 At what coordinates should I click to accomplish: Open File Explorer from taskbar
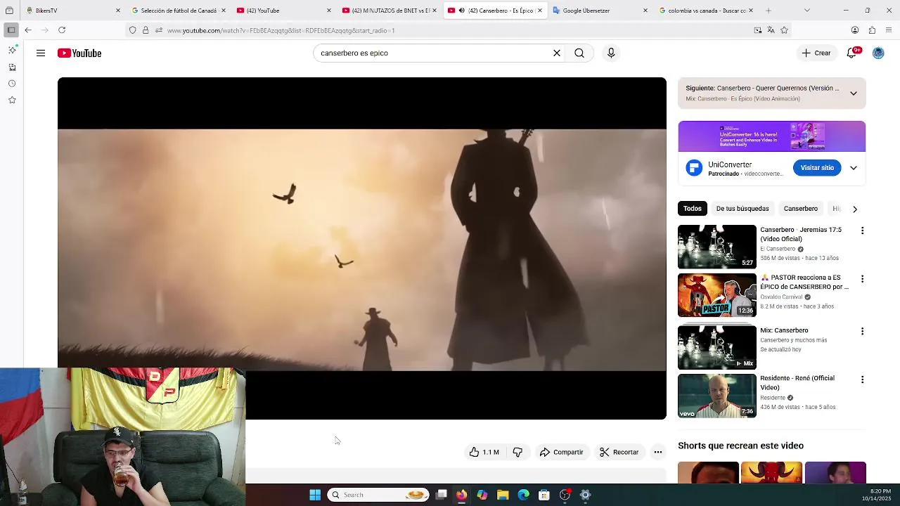coord(503,495)
